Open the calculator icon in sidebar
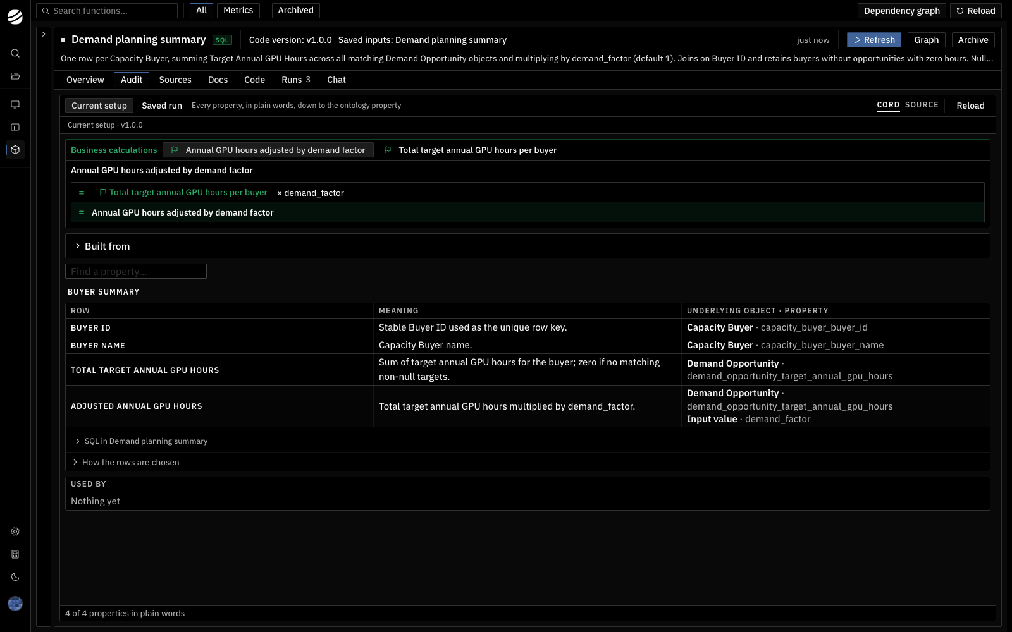 coord(15,554)
